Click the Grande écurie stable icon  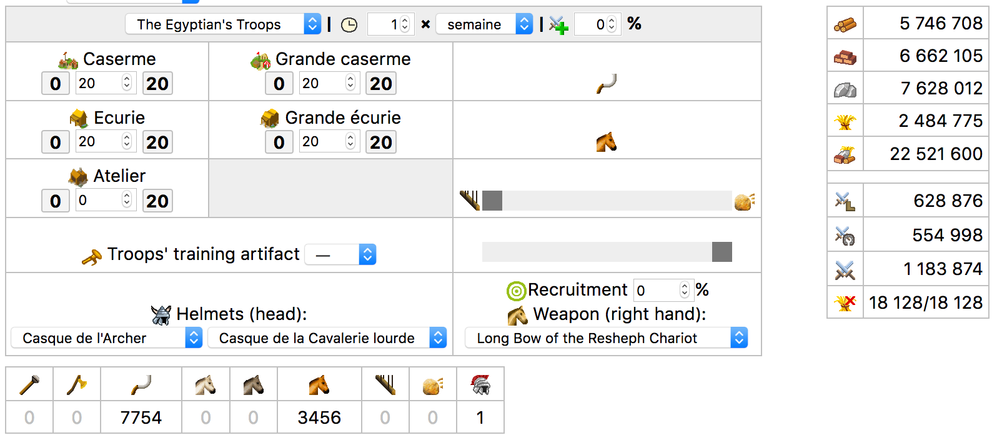tap(270, 118)
